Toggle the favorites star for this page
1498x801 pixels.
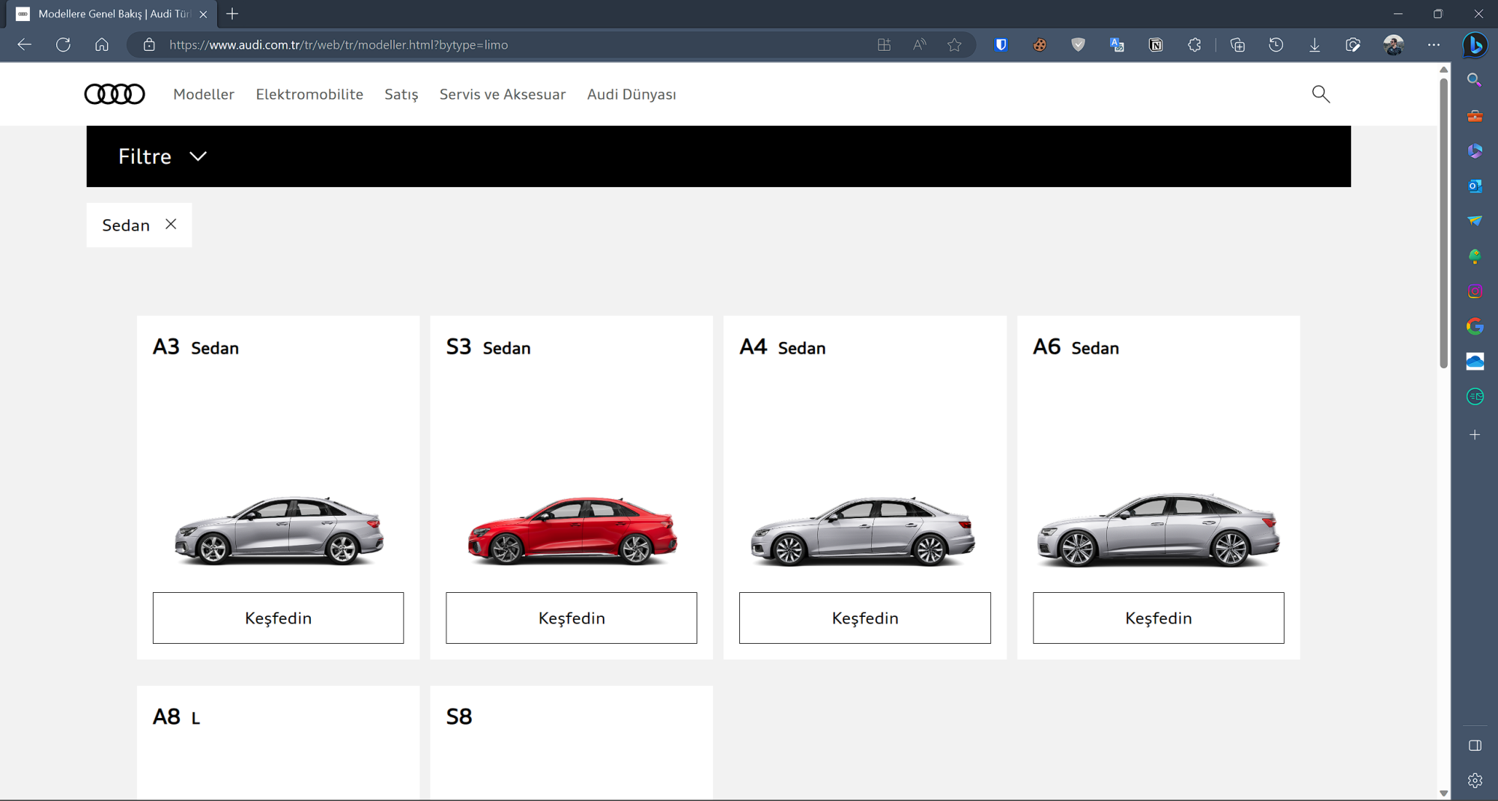pos(954,45)
